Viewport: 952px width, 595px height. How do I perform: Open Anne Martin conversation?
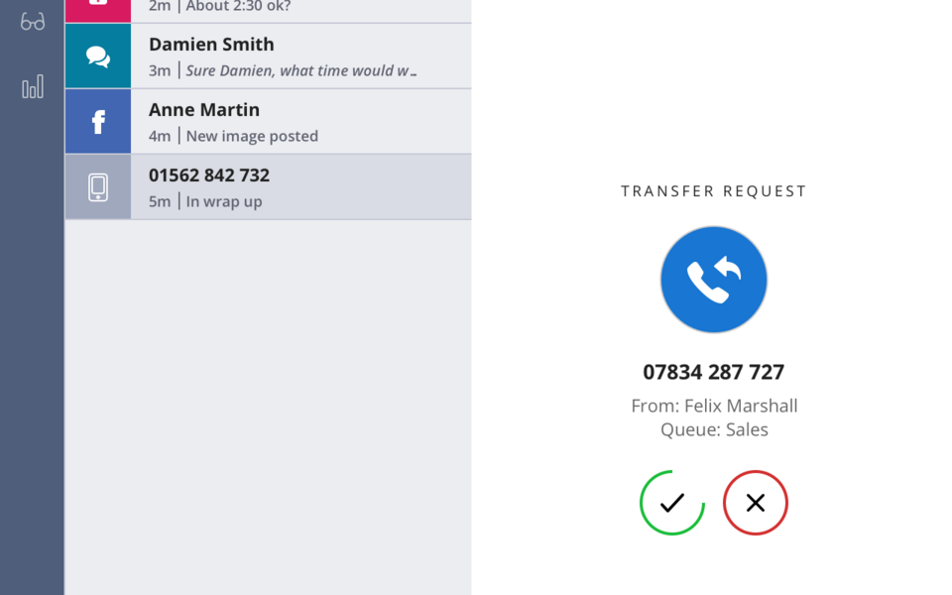pyautogui.click(x=269, y=121)
